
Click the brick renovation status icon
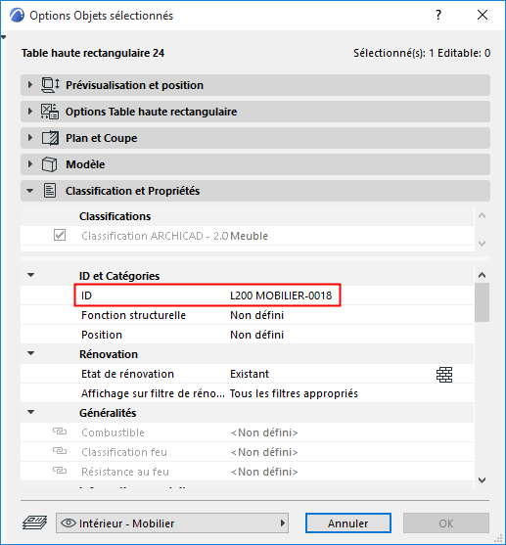pyautogui.click(x=444, y=375)
